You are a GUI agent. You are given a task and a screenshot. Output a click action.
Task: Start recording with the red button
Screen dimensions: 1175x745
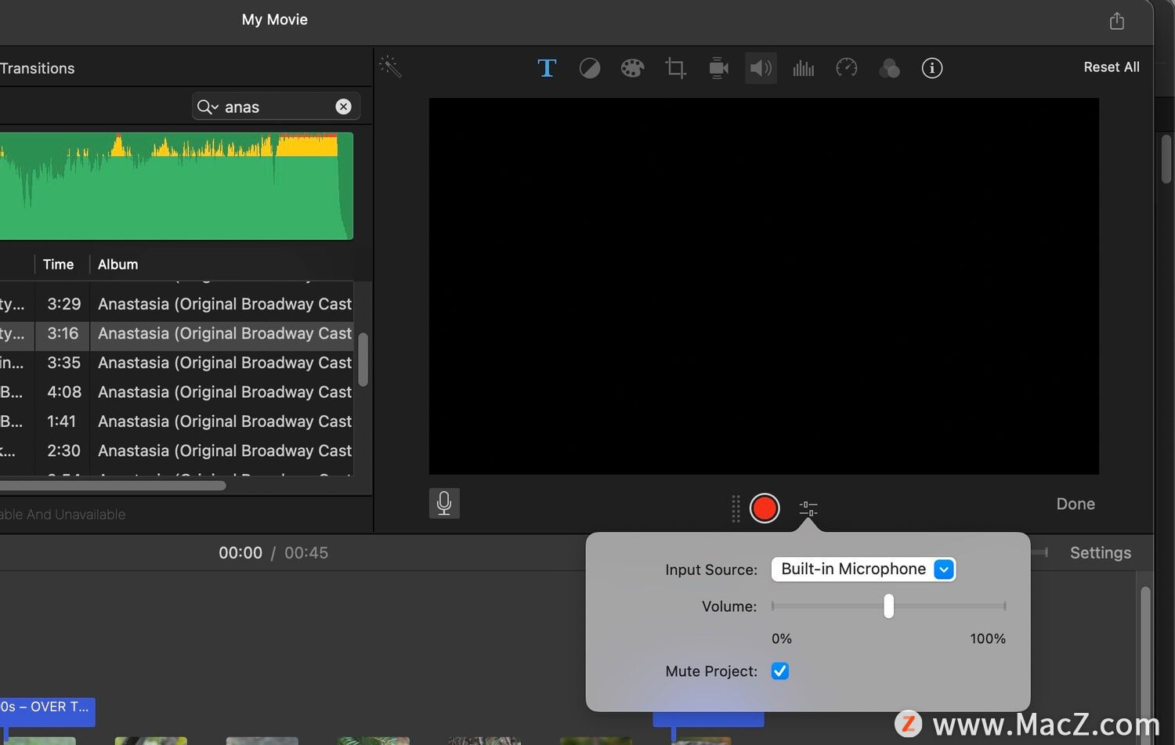tap(765, 508)
